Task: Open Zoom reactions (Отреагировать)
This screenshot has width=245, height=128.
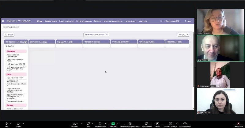Action: coord(100,124)
